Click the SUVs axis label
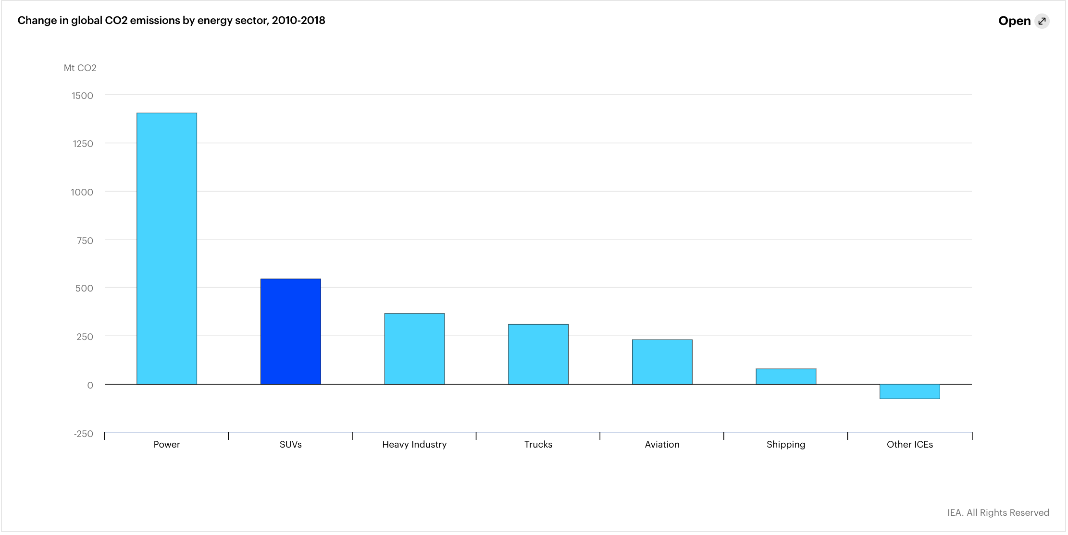Viewport: 1068px width, 535px height. pos(290,444)
